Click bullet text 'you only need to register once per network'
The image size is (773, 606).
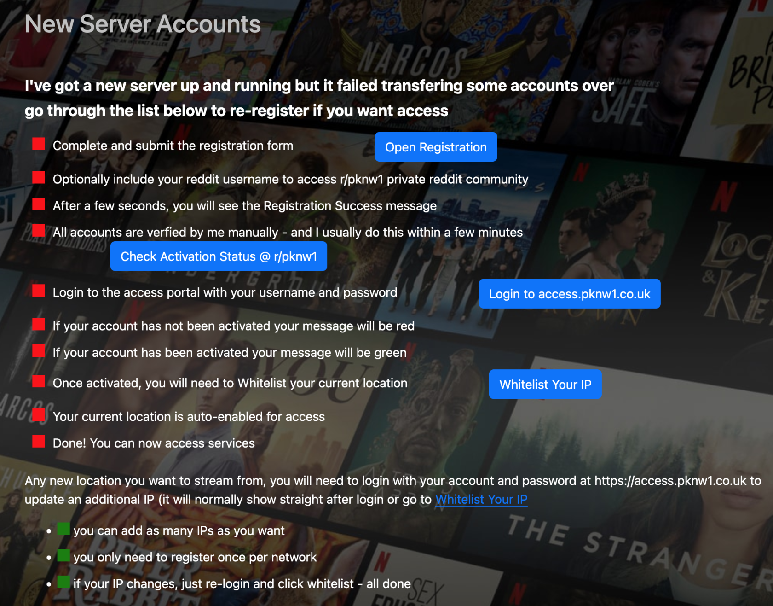pos(195,557)
